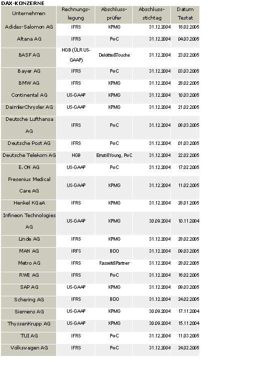The image size is (258, 365).
Task: Click the Datum Testat column header
Action: pyautogui.click(x=185, y=15)
